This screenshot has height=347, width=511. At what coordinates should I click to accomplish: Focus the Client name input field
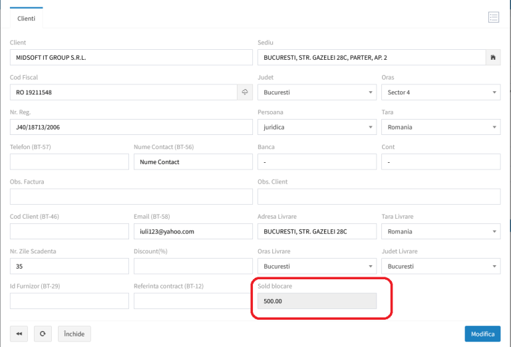pos(131,58)
